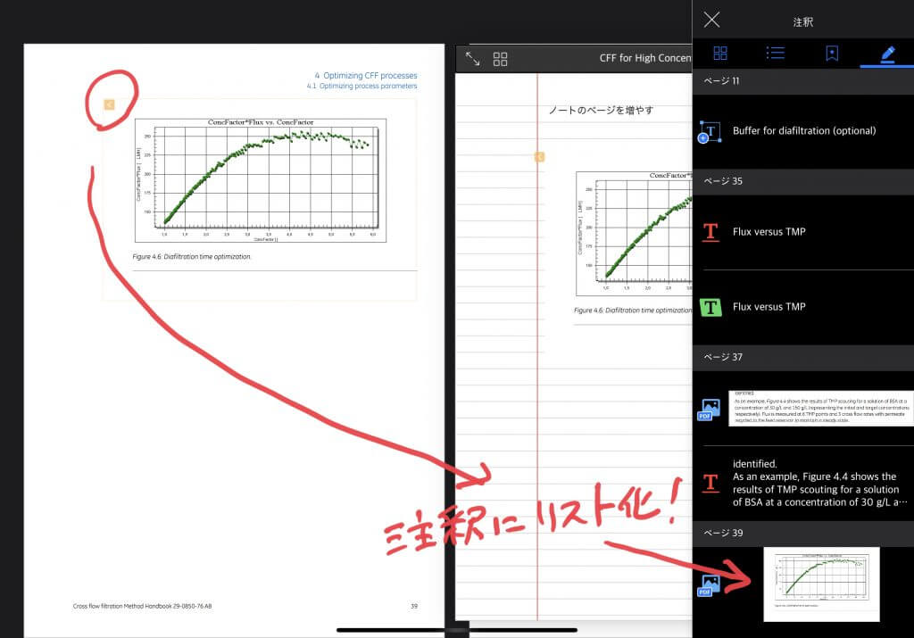Select the annotations pencil tab
The image size is (914, 638).
(x=887, y=54)
